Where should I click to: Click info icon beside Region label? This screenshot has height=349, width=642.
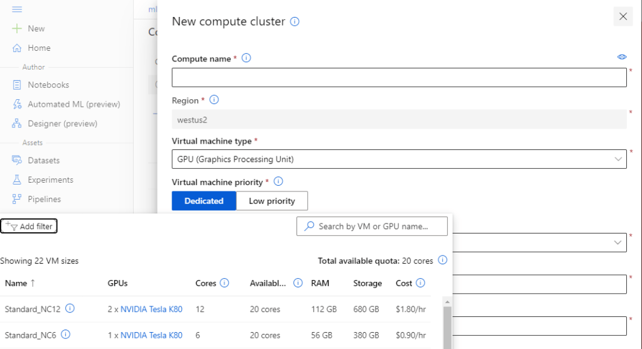click(214, 100)
